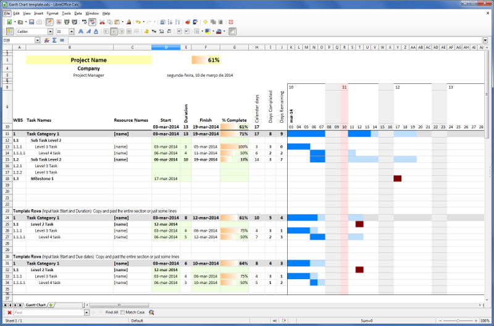
Task: Add a new sheet with green plus tab
Action: tap(51, 305)
